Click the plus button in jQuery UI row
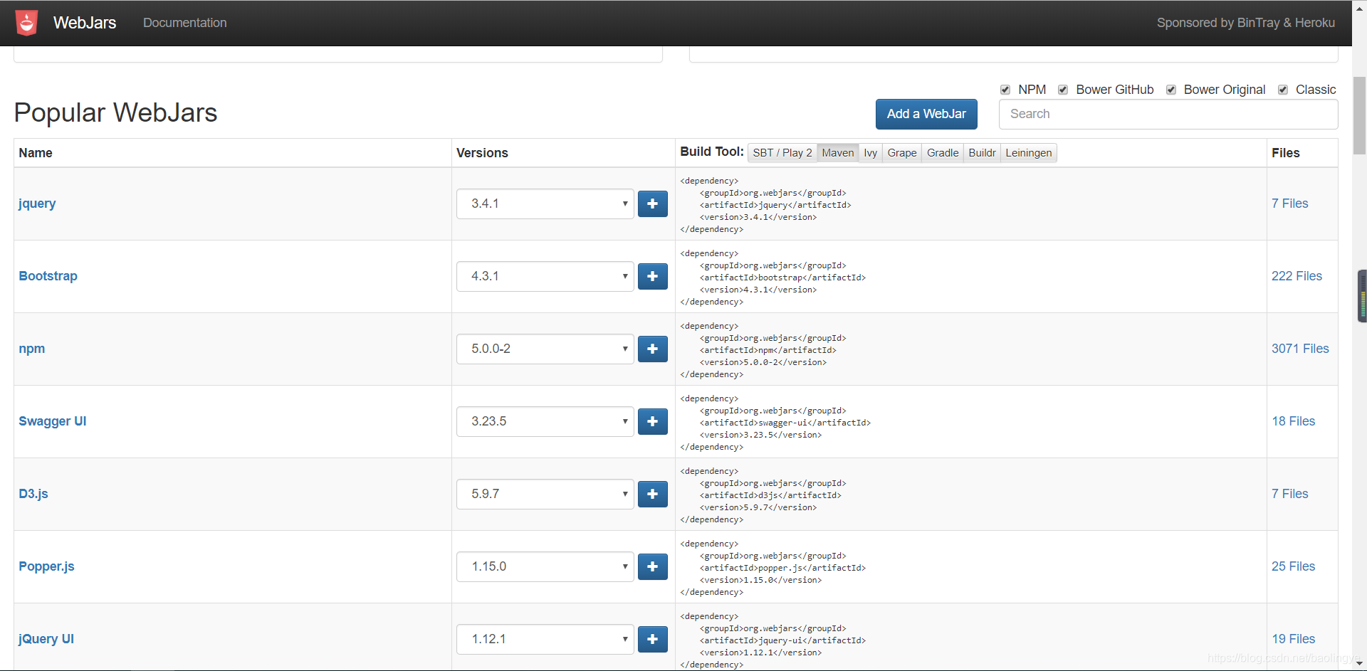The image size is (1367, 671). tap(652, 639)
